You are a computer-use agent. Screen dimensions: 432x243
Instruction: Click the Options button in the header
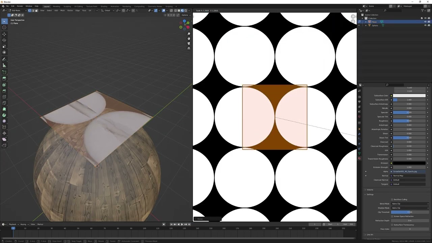pos(185,15)
